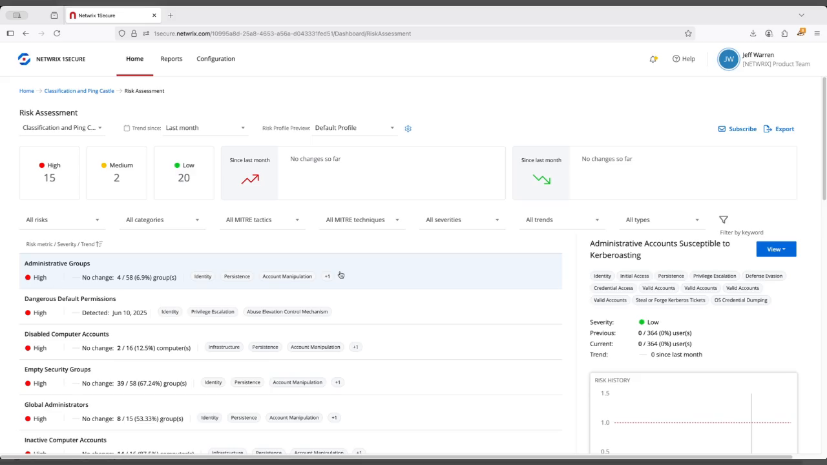This screenshot has width=827, height=465.
Task: Expand the All MITRE techniques filter
Action: coord(362,220)
